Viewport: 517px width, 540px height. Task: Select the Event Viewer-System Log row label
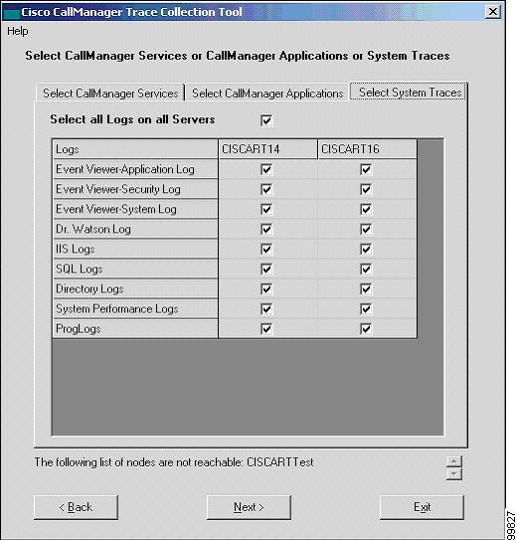pos(135,209)
